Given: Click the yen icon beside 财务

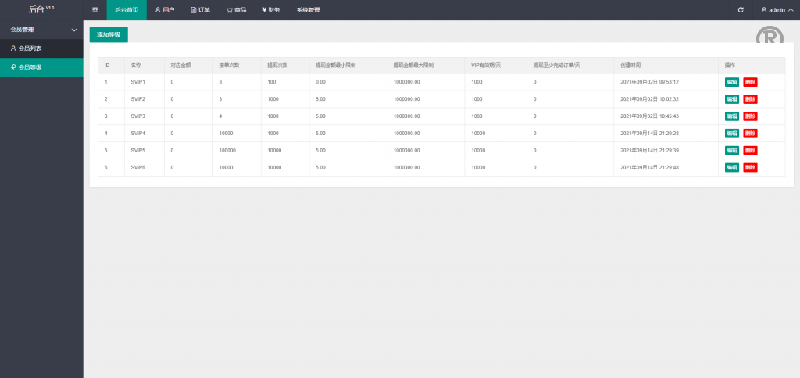Looking at the screenshot, I should click(264, 10).
